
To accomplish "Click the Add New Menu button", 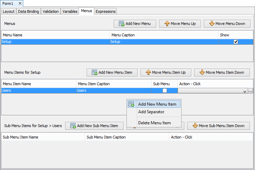I will coord(135,24).
